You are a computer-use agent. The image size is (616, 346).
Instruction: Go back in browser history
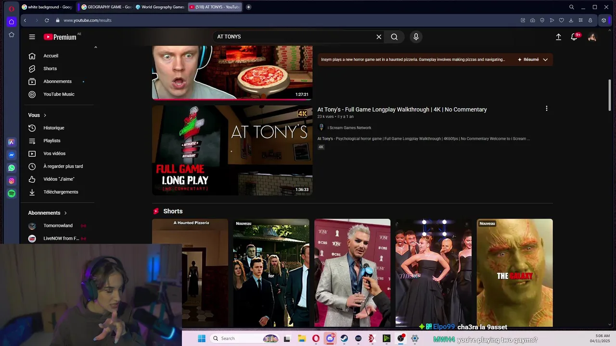(x=25, y=20)
